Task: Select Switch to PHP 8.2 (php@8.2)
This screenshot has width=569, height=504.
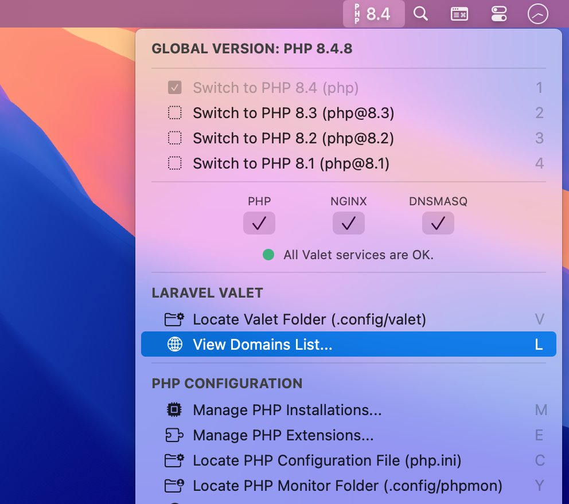Action: click(348, 138)
